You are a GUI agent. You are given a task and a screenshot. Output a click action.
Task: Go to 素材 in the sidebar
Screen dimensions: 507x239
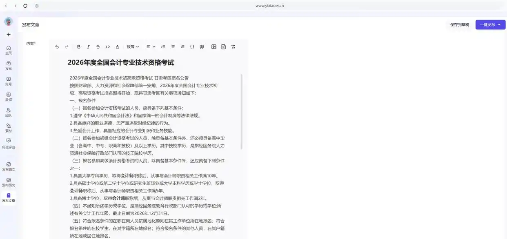[9, 128]
